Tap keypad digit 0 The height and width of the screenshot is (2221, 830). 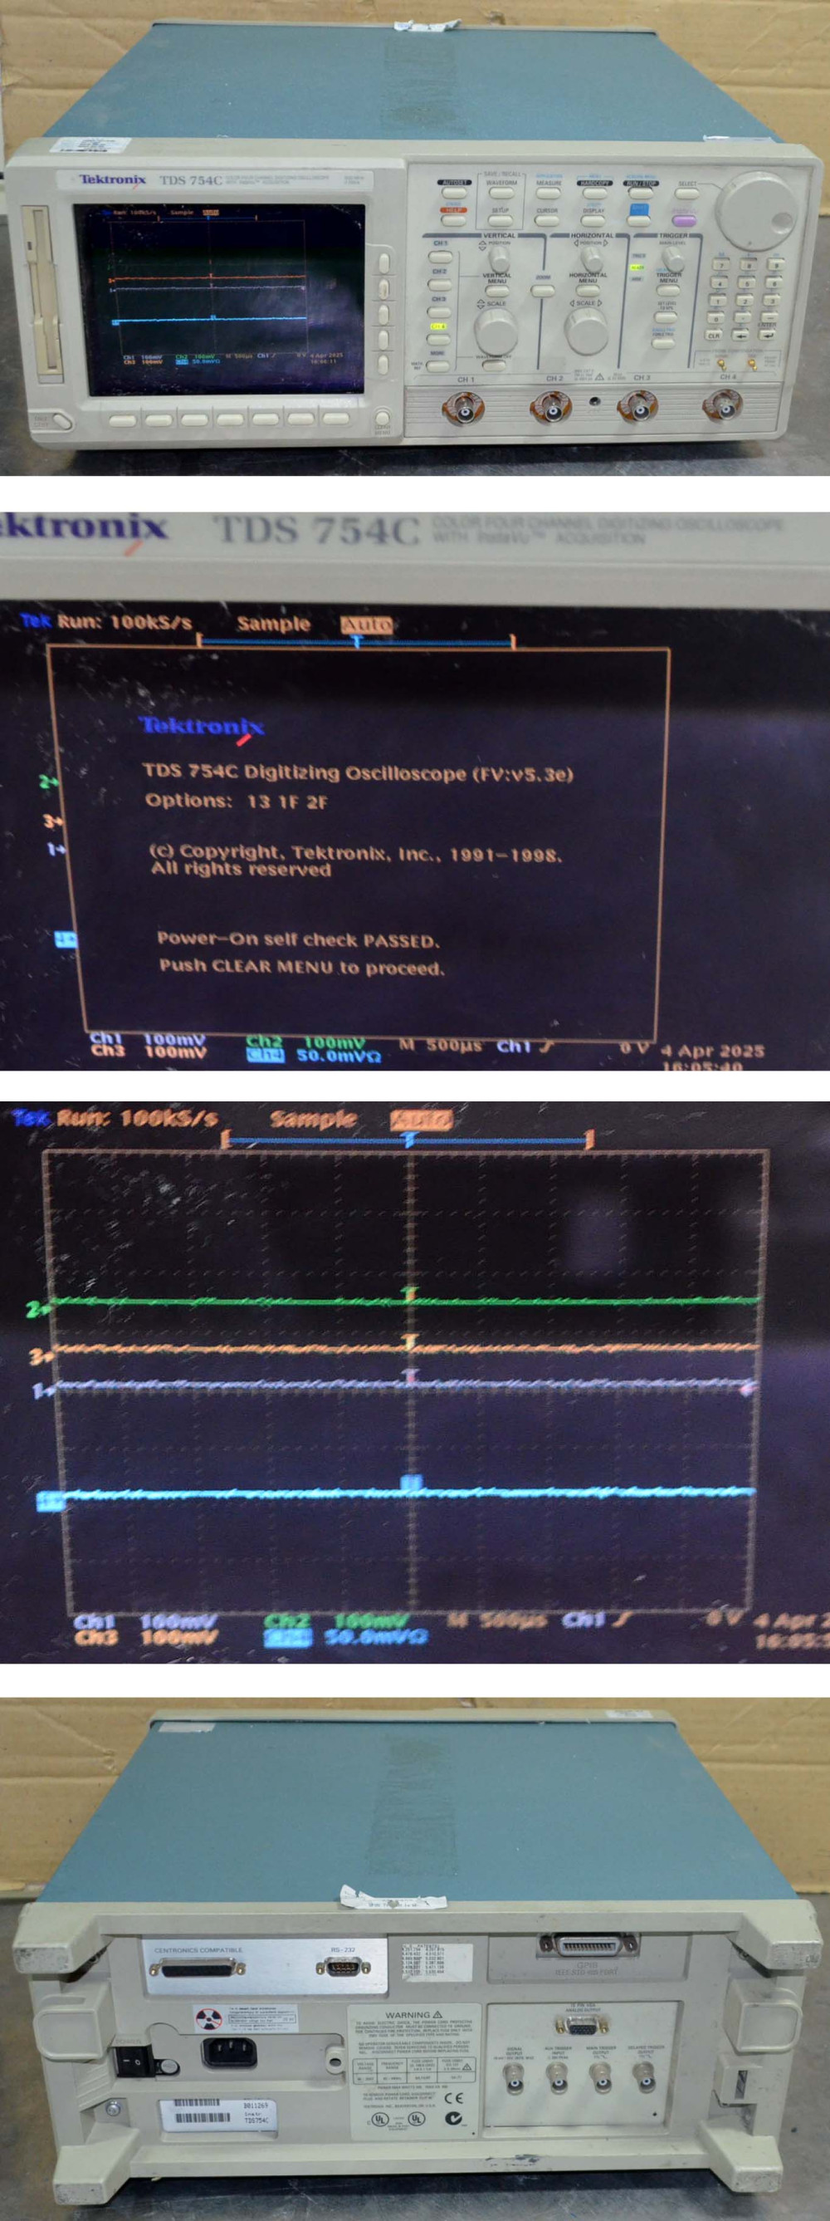(x=716, y=319)
